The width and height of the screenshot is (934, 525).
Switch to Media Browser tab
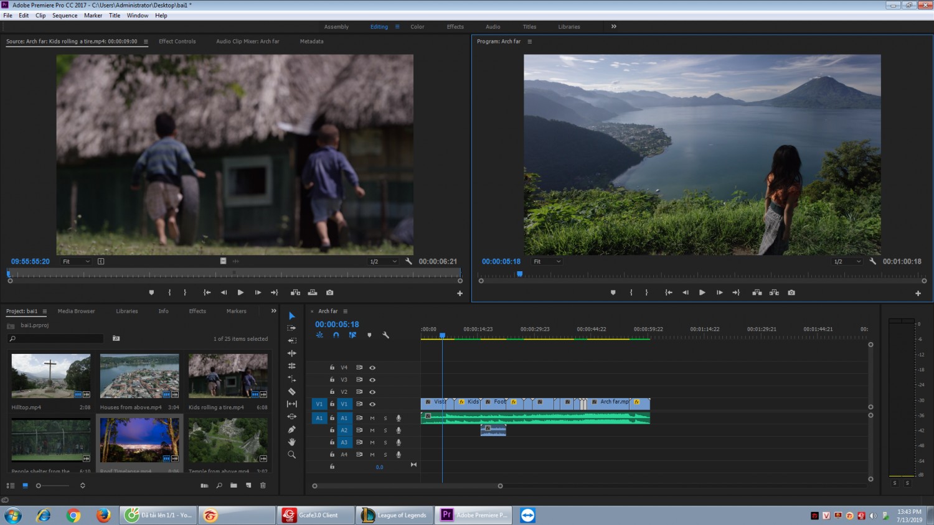(x=76, y=311)
